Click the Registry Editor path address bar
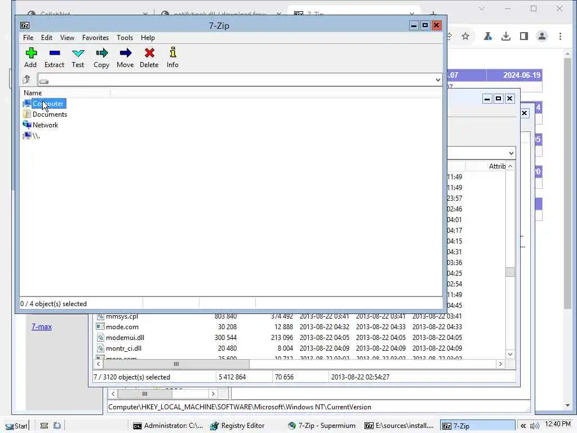The height and width of the screenshot is (433, 577). (319, 407)
